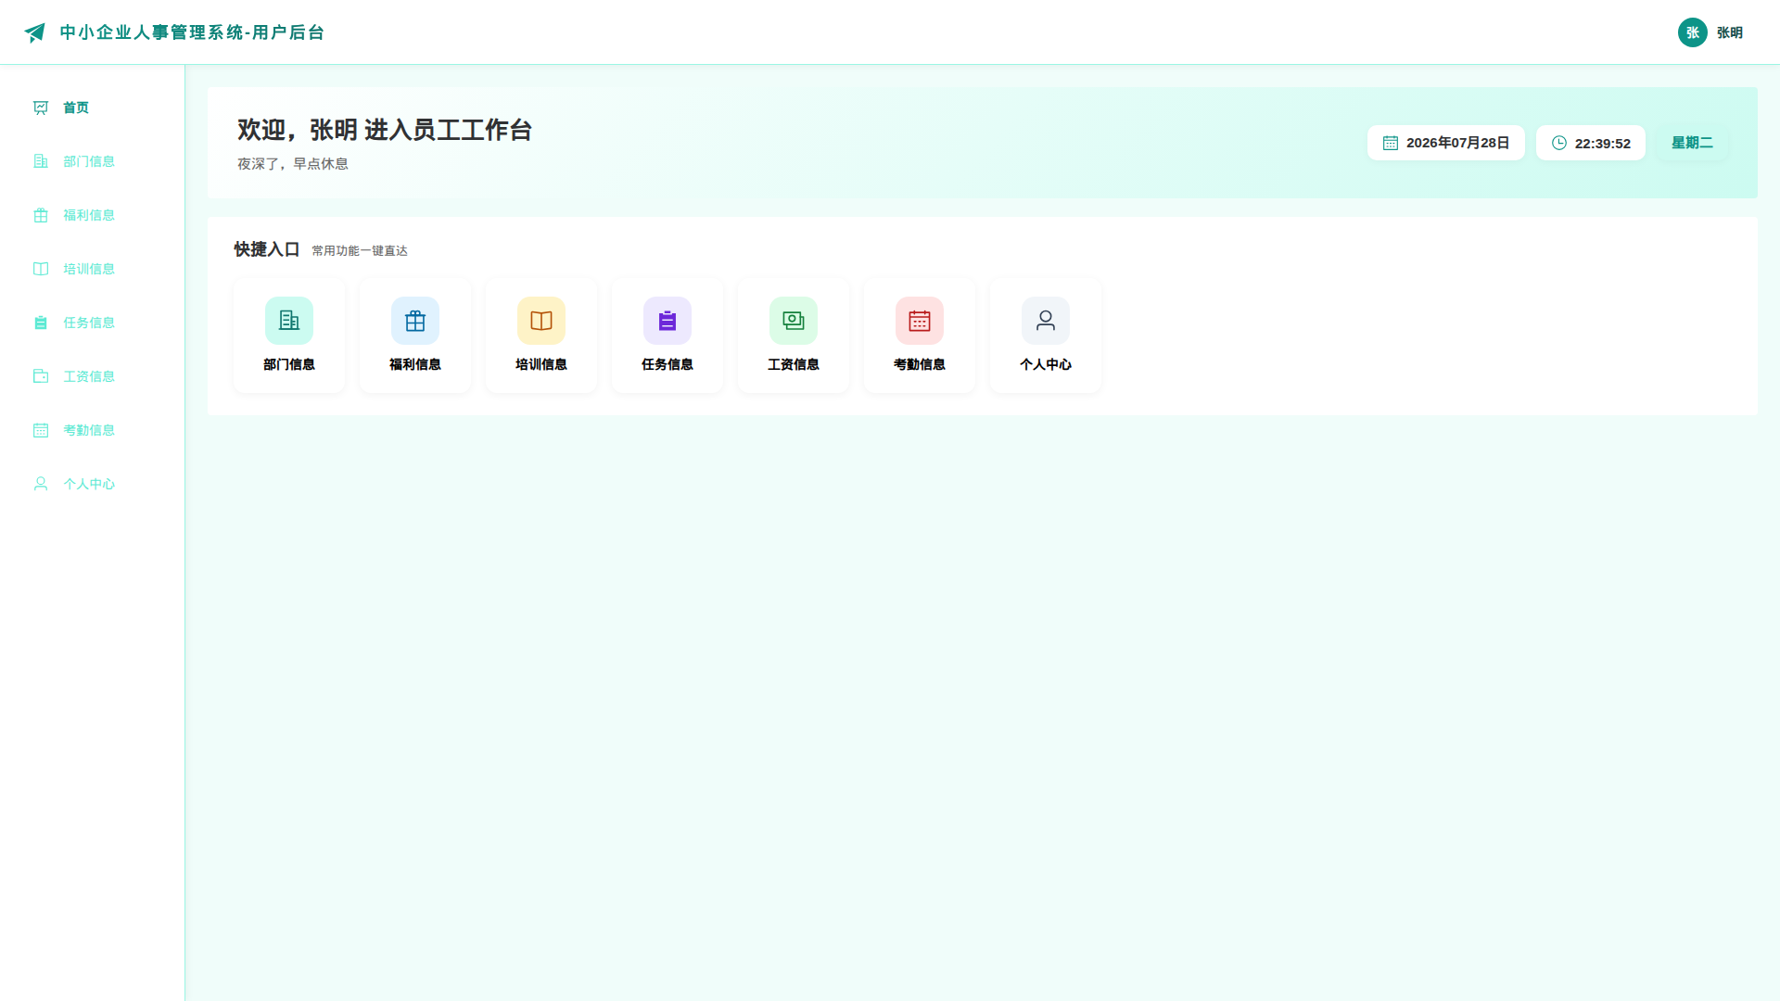Click the paper plane logo icon
1780x1001 pixels.
34,32
